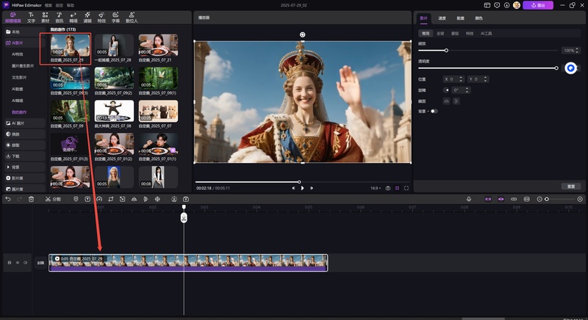Screen dimensions: 588x320
Task: Click the trash delete icon in timeline toolbar
Action: 31,199
